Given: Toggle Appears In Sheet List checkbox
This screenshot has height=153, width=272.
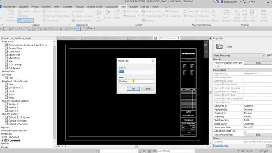Looking at the screenshot, I should [x=245, y=131].
